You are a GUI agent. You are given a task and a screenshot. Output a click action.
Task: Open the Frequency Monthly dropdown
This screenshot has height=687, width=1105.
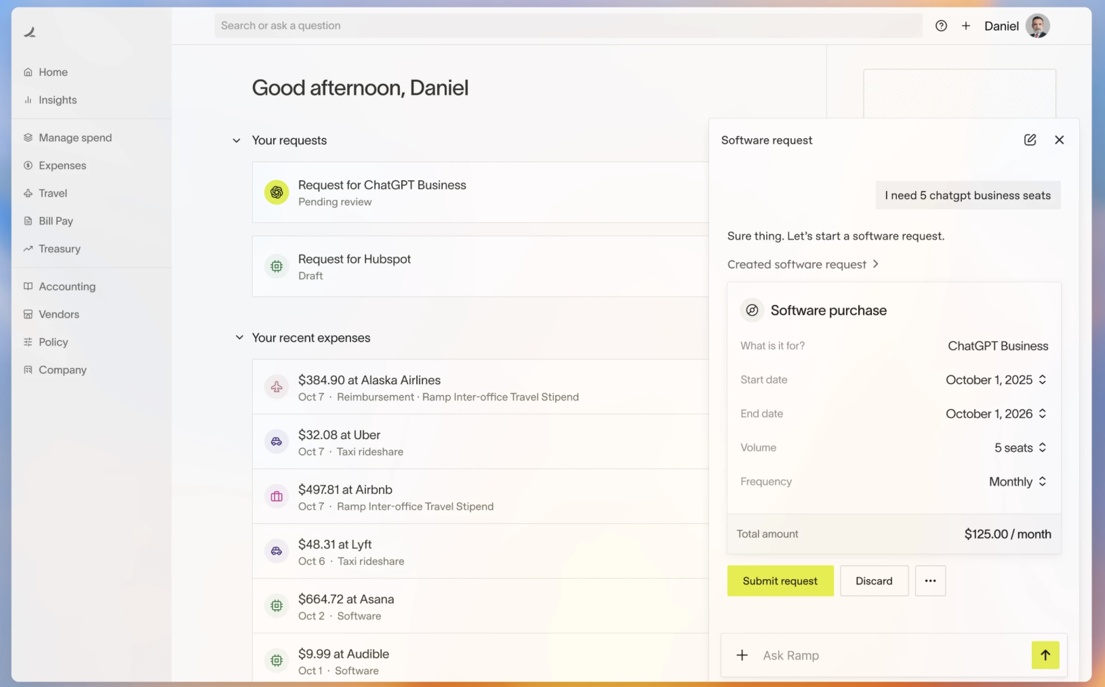pyautogui.click(x=1018, y=482)
